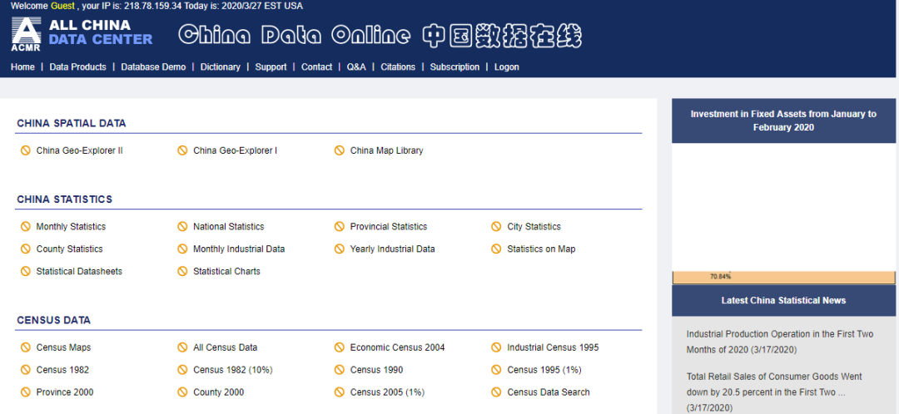The height and width of the screenshot is (414, 899).
Task: Click the icon beside County 2000
Action: tap(182, 392)
